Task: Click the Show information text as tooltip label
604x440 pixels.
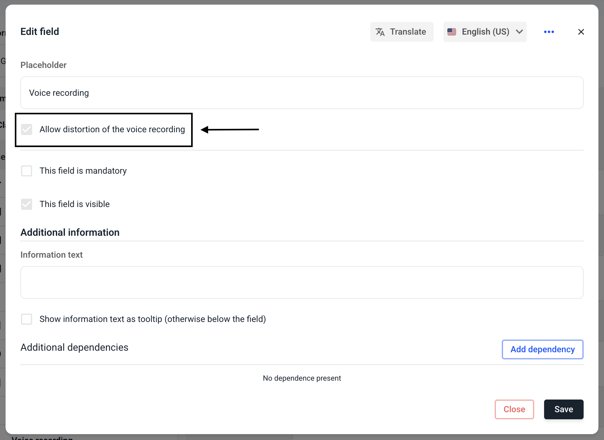Action: tap(153, 319)
